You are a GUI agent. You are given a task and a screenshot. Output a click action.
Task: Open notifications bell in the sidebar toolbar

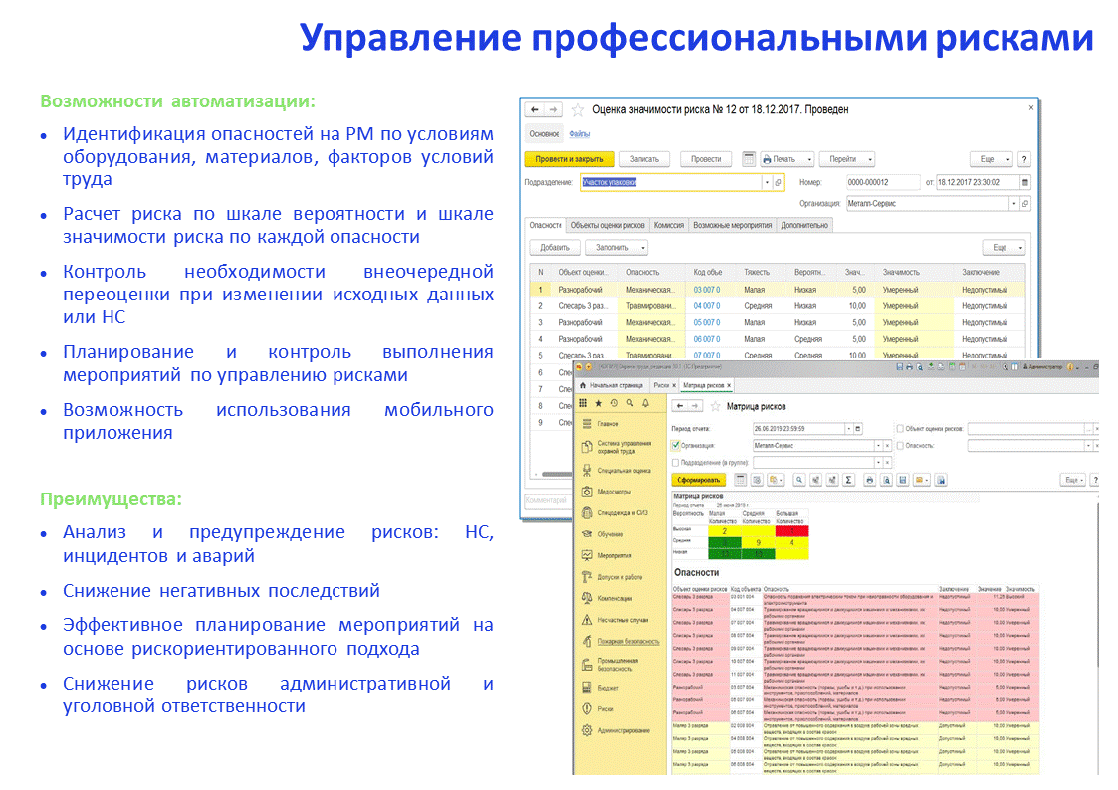646,403
